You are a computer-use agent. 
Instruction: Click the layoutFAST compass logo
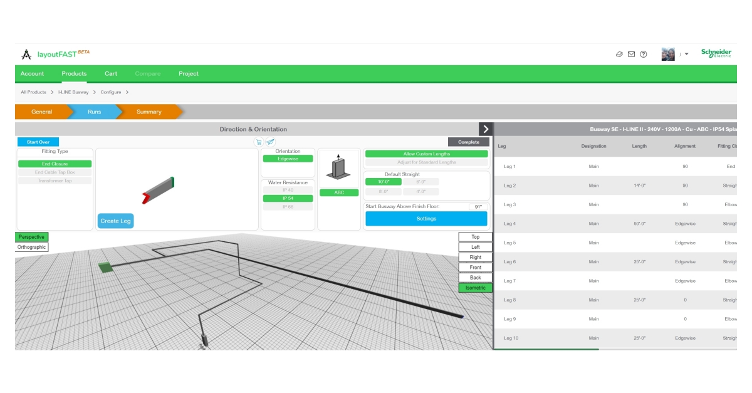(26, 55)
